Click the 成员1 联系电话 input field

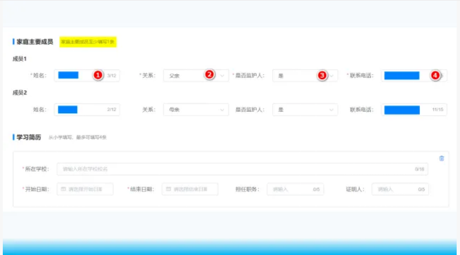pyautogui.click(x=407, y=75)
